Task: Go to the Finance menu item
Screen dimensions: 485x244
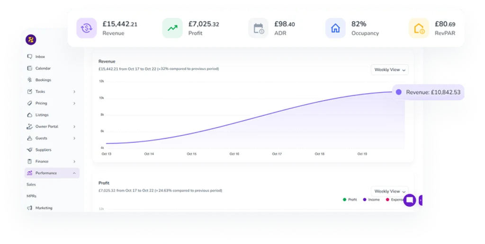Action: tap(42, 162)
